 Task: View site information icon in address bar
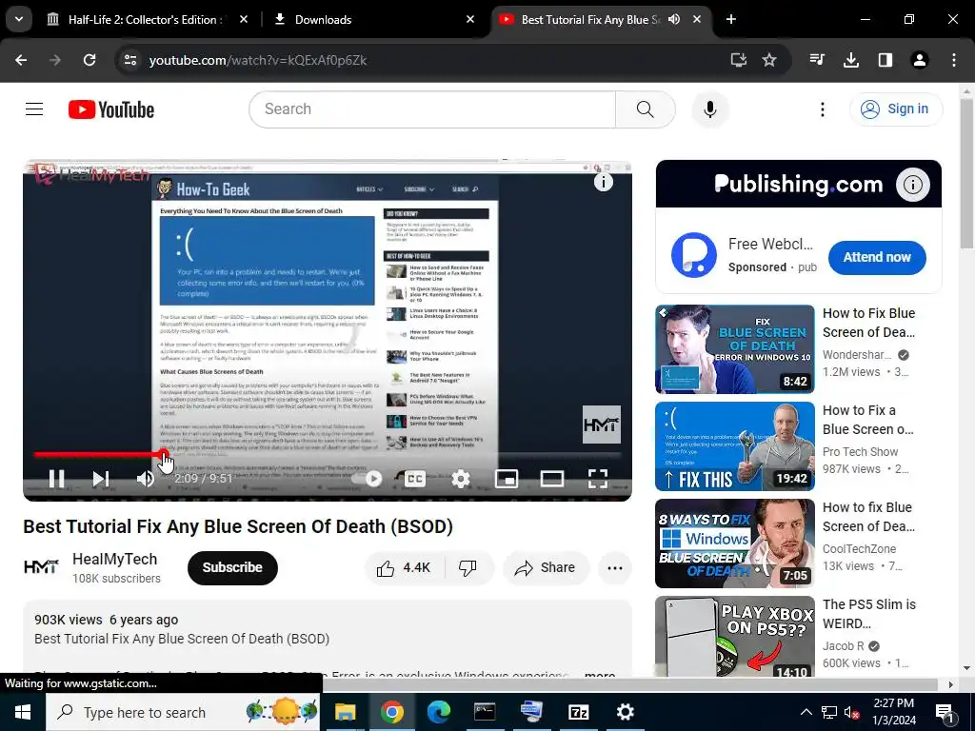(130, 60)
